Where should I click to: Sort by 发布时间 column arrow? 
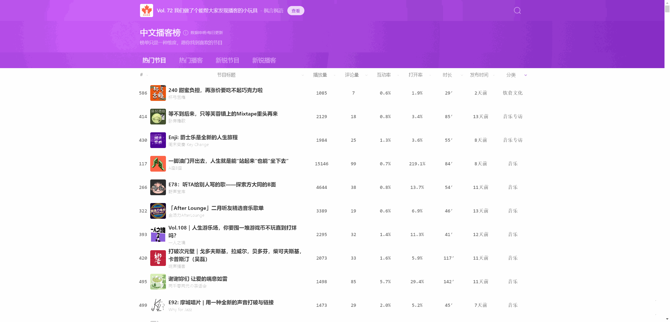[494, 75]
